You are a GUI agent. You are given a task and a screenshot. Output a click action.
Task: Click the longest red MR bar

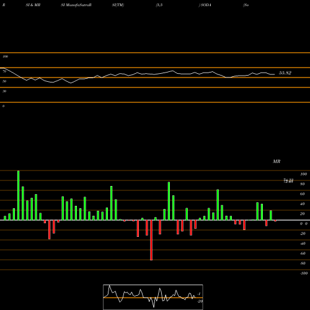click(x=151, y=240)
